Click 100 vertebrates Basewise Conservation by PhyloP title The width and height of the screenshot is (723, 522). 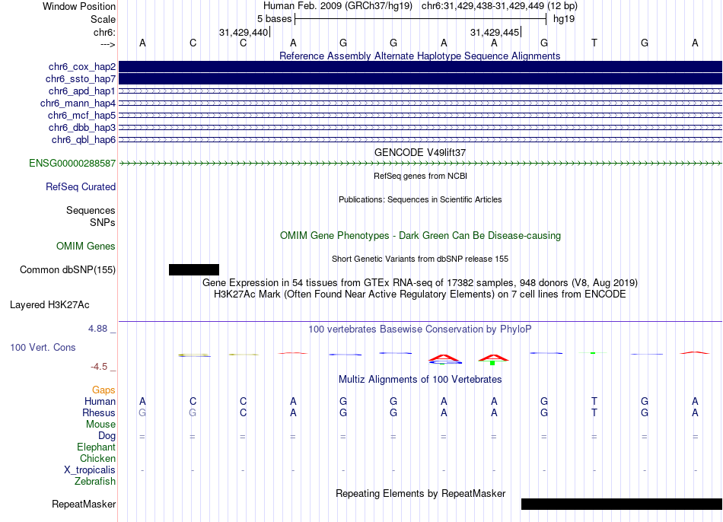click(x=420, y=329)
